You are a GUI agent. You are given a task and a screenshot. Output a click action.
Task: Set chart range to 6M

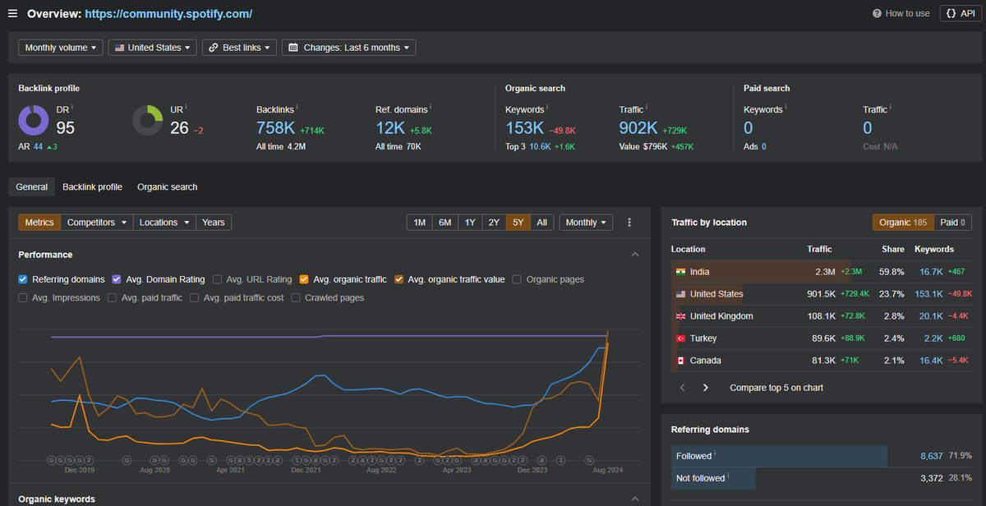click(445, 223)
